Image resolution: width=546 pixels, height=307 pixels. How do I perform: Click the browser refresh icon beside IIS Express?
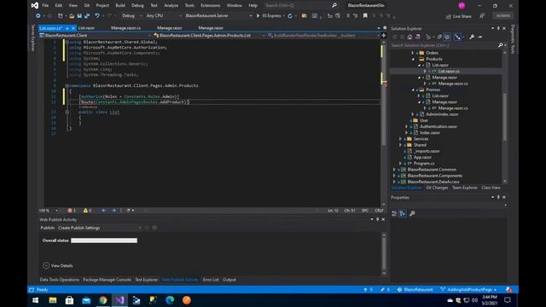point(290,15)
